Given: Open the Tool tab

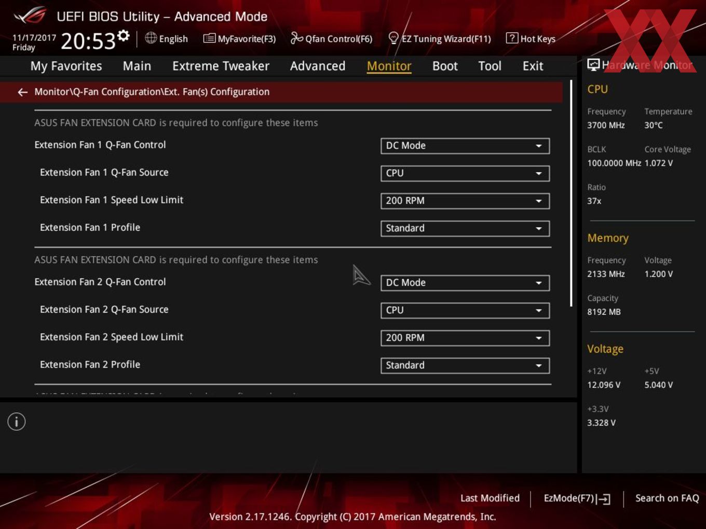Looking at the screenshot, I should 490,66.
